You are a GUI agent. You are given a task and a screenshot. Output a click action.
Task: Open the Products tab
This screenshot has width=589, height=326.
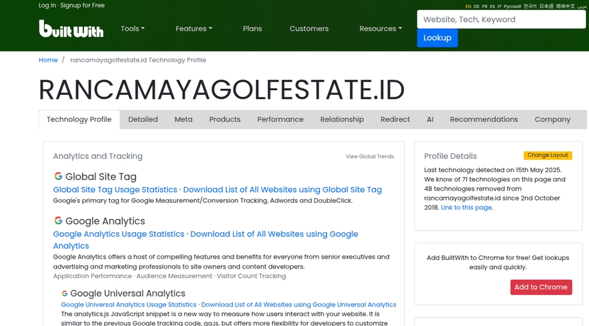(x=225, y=119)
